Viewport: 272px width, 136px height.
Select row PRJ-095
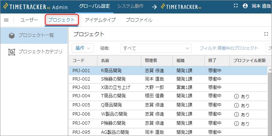point(168,132)
